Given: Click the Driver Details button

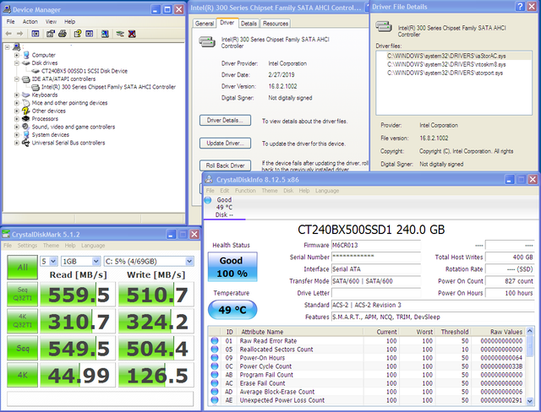Looking at the screenshot, I should [225, 120].
